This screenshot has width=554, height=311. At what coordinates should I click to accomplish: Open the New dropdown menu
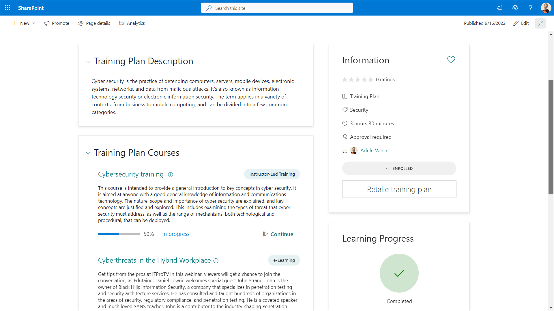(24, 23)
